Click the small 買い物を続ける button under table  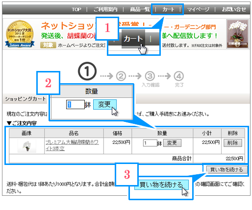227,170
